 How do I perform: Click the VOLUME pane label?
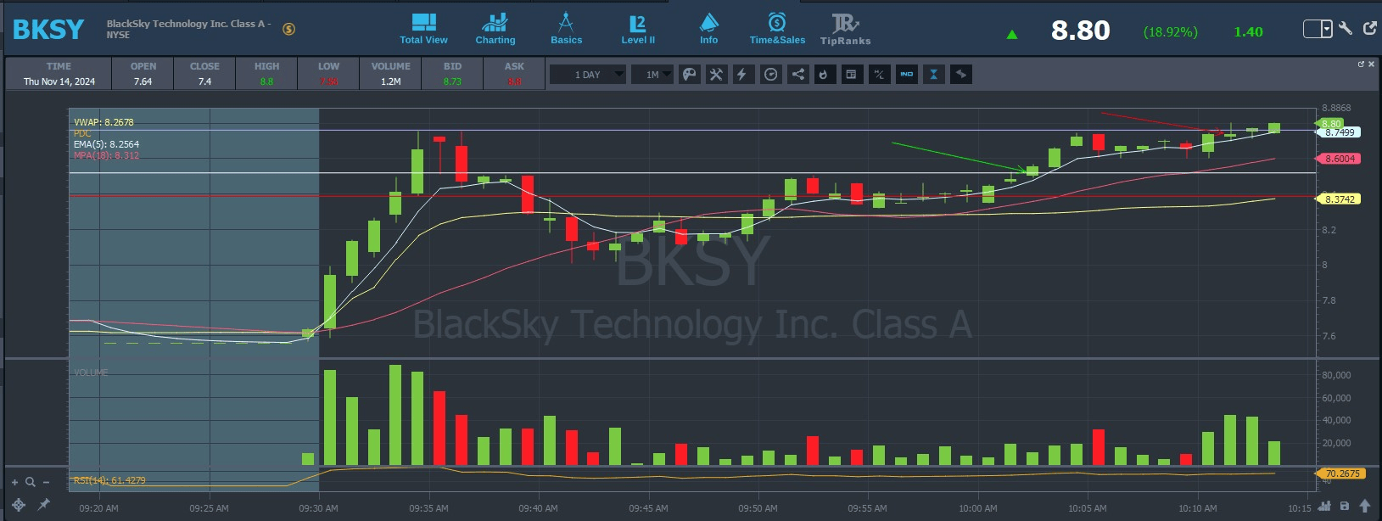[x=91, y=373]
